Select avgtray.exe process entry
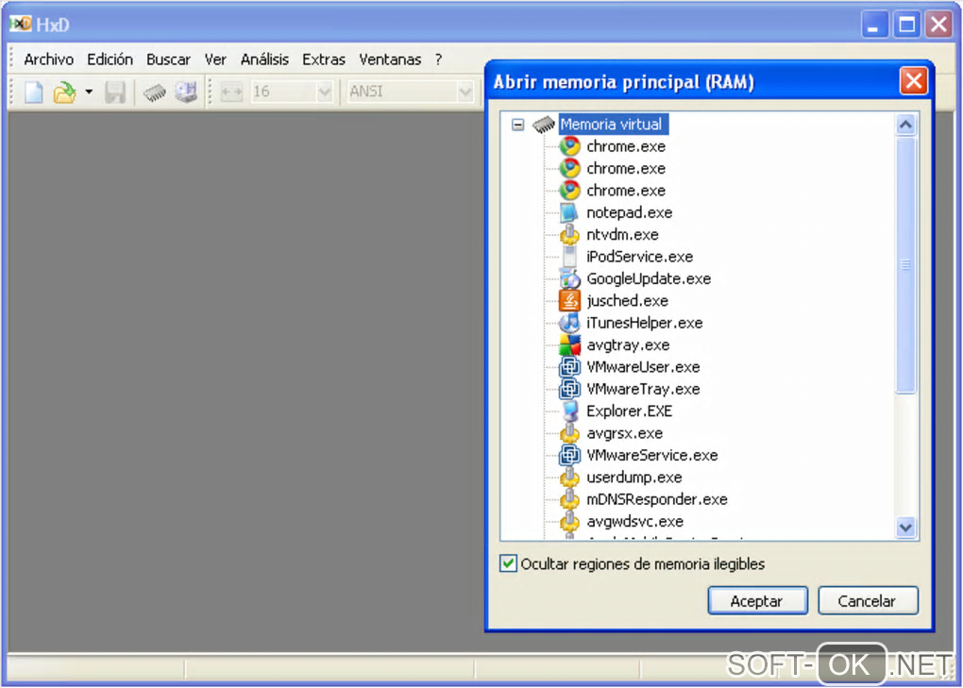This screenshot has height=688, width=963. tap(628, 344)
